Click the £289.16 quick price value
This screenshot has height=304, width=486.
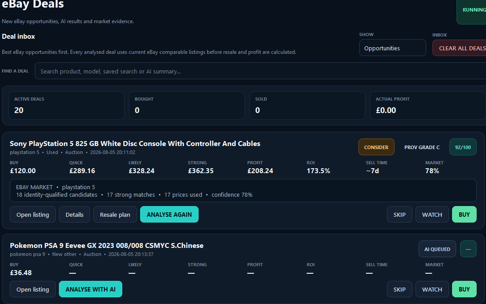pos(82,171)
